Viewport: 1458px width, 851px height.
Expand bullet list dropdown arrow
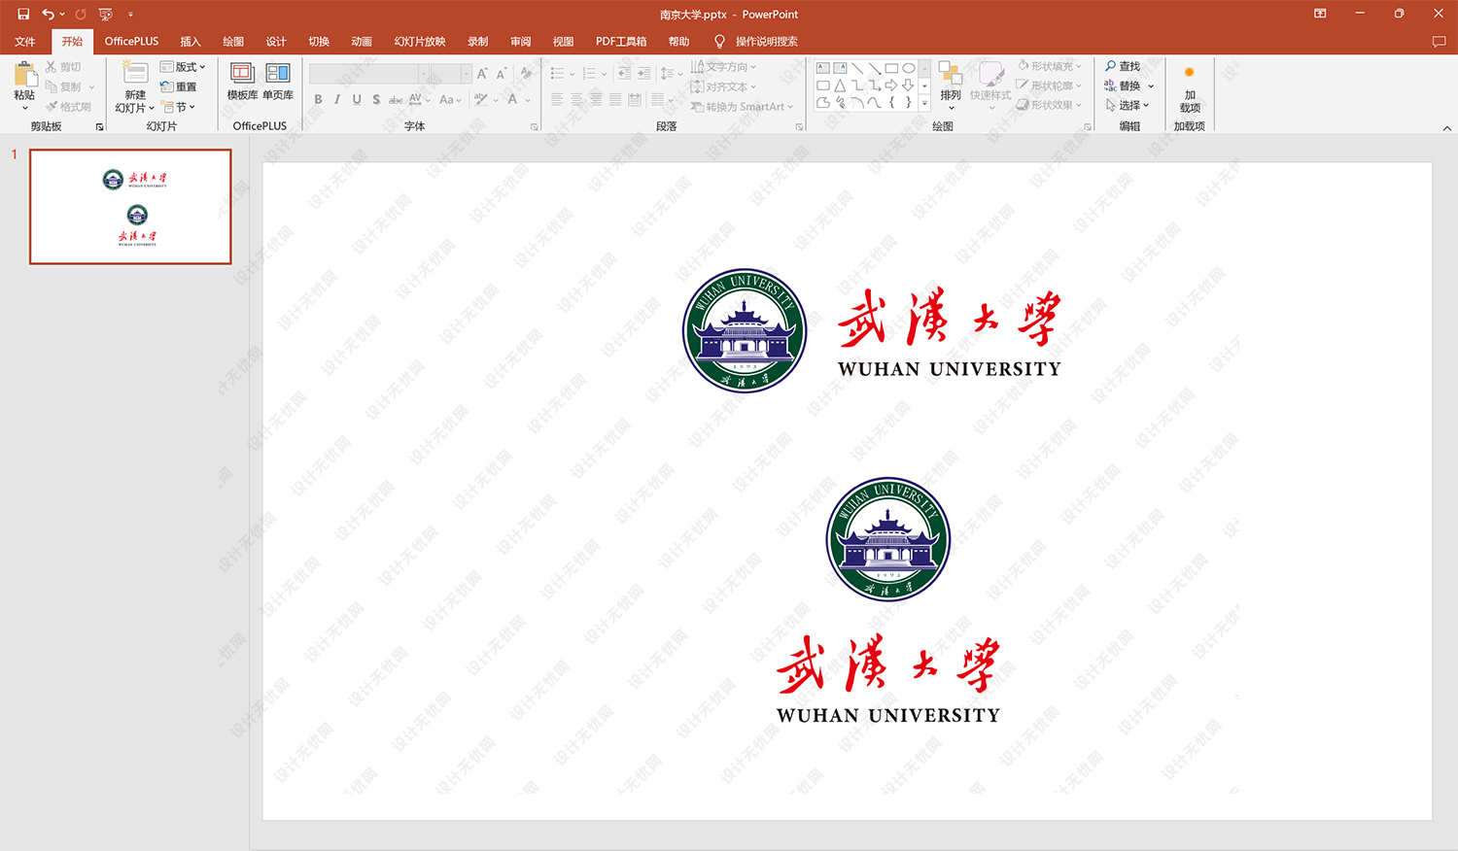pyautogui.click(x=572, y=74)
